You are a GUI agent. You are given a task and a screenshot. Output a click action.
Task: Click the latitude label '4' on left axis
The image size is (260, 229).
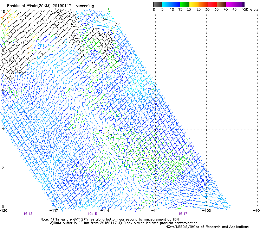click(x=3, y=129)
